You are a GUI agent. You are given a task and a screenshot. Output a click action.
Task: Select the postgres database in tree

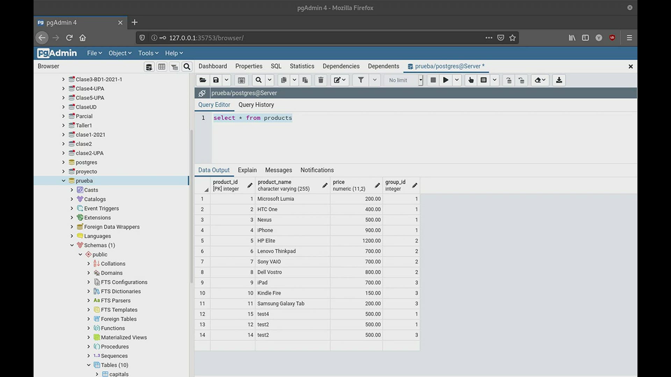pyautogui.click(x=86, y=162)
